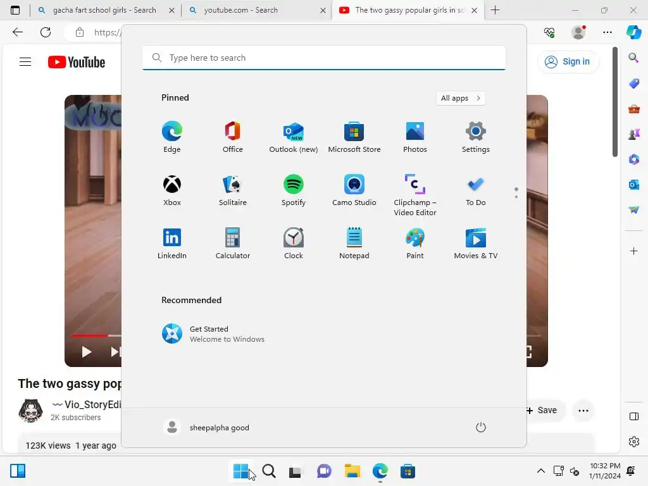648x486 pixels.
Task: Click the power button in Start menu
Action: click(x=481, y=427)
